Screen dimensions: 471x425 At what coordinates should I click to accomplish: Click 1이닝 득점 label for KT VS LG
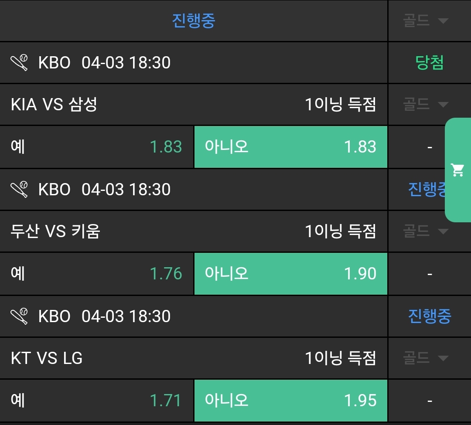(x=340, y=358)
